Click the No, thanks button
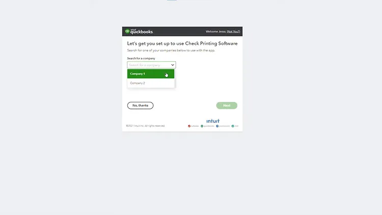The image size is (382, 215). [141, 105]
